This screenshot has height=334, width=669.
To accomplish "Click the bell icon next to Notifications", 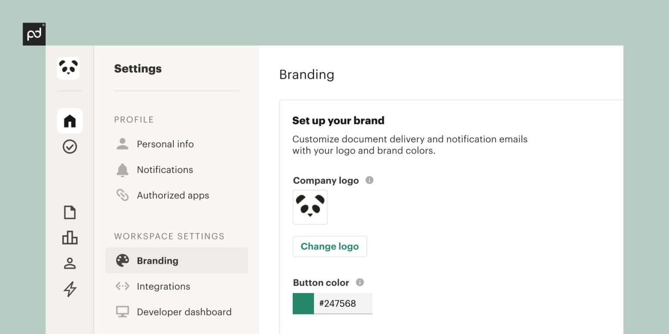I will (122, 170).
